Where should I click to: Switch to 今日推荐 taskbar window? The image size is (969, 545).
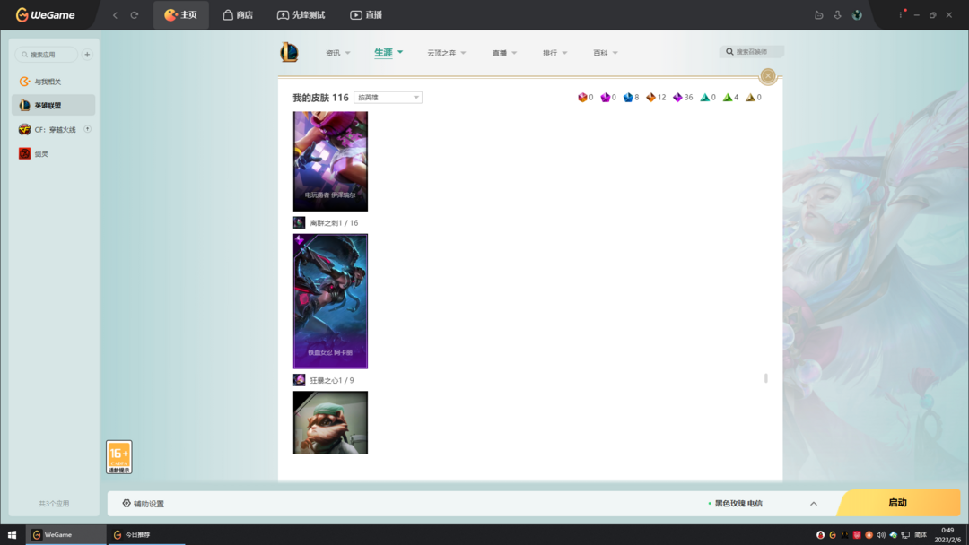tap(146, 535)
